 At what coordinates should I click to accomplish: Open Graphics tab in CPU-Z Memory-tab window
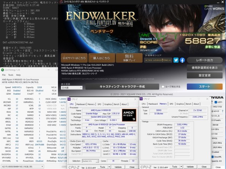(x=180, y=104)
